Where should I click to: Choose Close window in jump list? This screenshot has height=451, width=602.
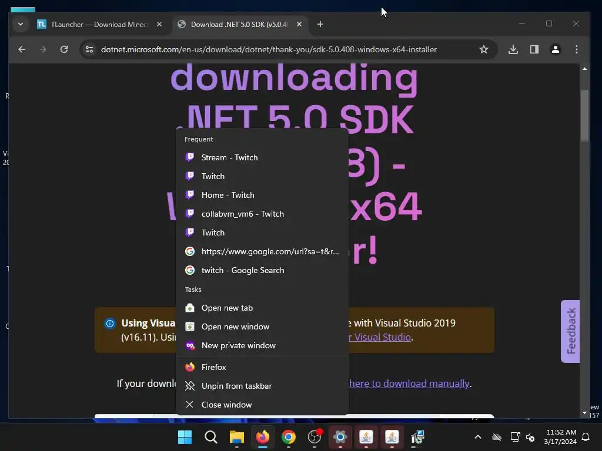click(262, 405)
